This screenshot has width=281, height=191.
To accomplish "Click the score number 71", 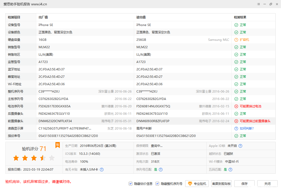I will [43, 149].
